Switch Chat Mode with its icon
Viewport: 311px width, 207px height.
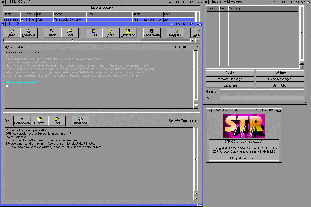click(152, 32)
